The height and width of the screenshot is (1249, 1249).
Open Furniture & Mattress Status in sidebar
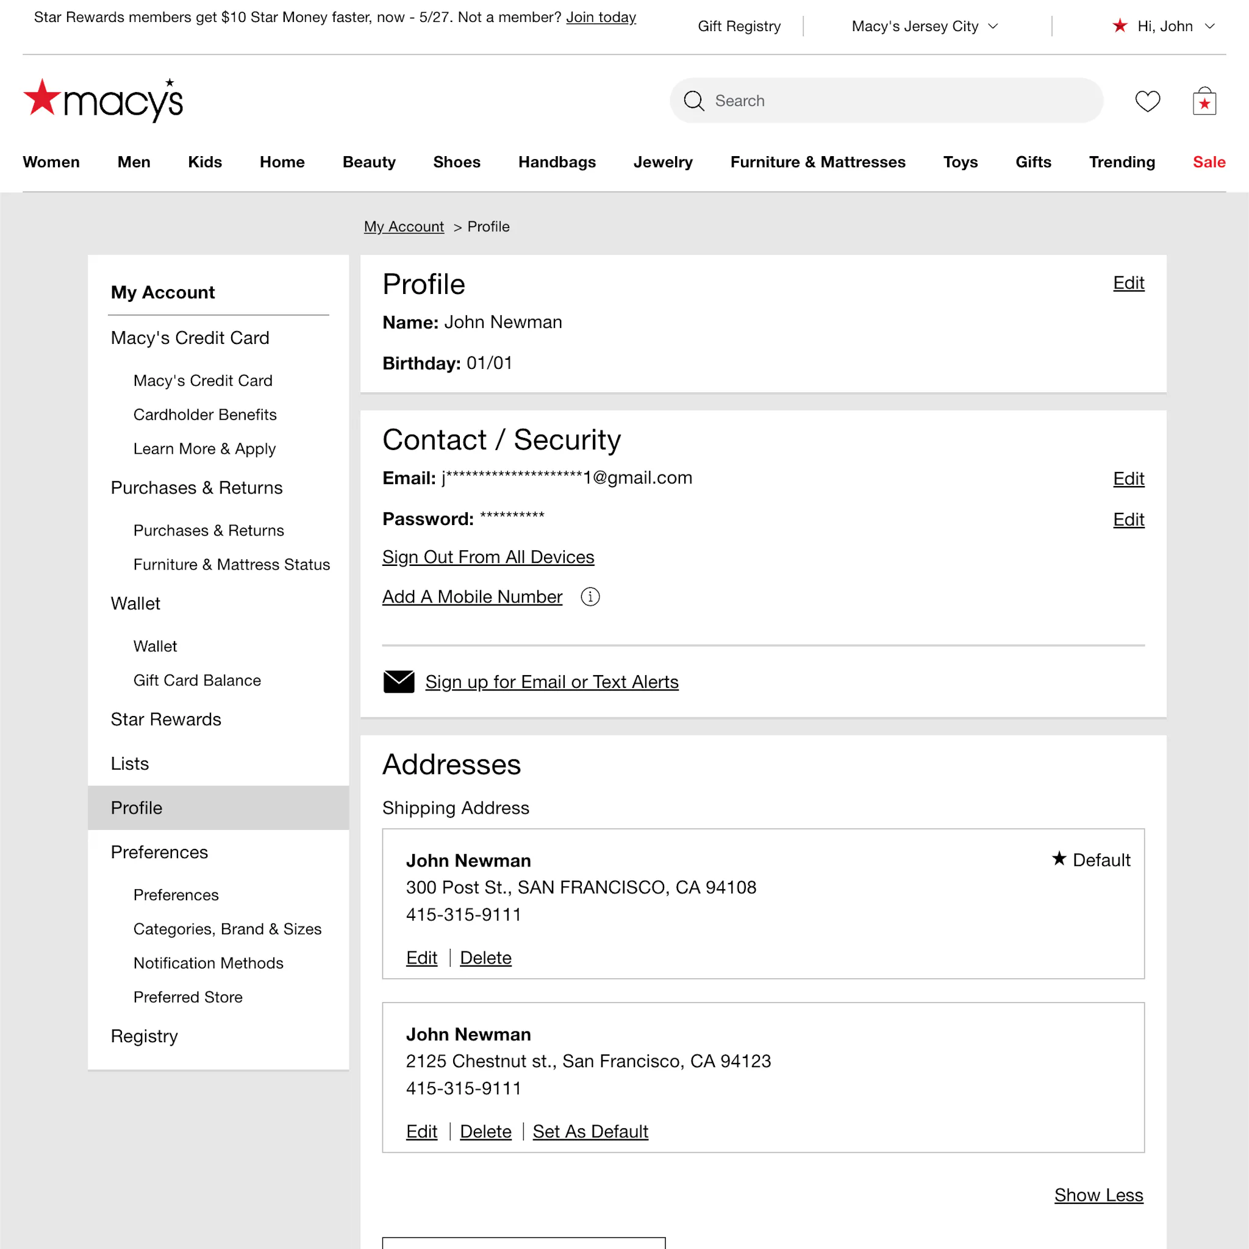[x=231, y=564]
